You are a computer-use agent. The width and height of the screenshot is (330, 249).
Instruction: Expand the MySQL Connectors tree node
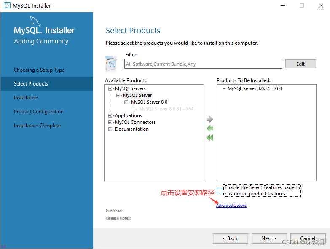pos(110,122)
